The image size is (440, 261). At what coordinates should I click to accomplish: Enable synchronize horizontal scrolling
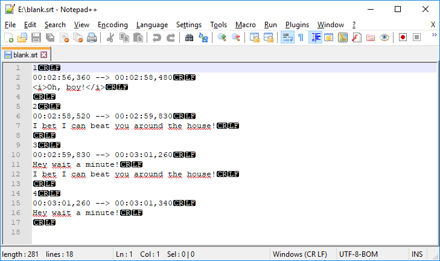click(x=269, y=37)
